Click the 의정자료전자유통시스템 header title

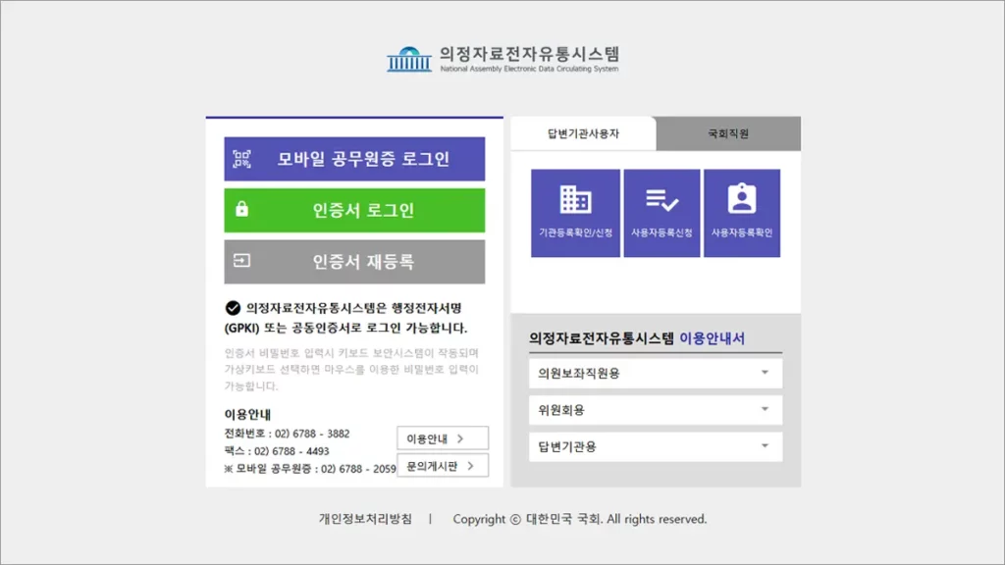pos(529,54)
